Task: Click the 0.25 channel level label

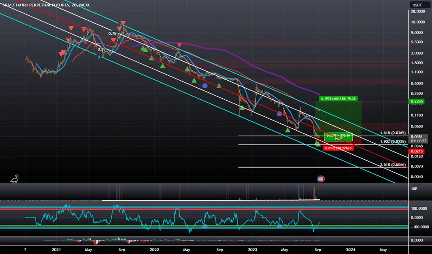Action: (x=102, y=49)
